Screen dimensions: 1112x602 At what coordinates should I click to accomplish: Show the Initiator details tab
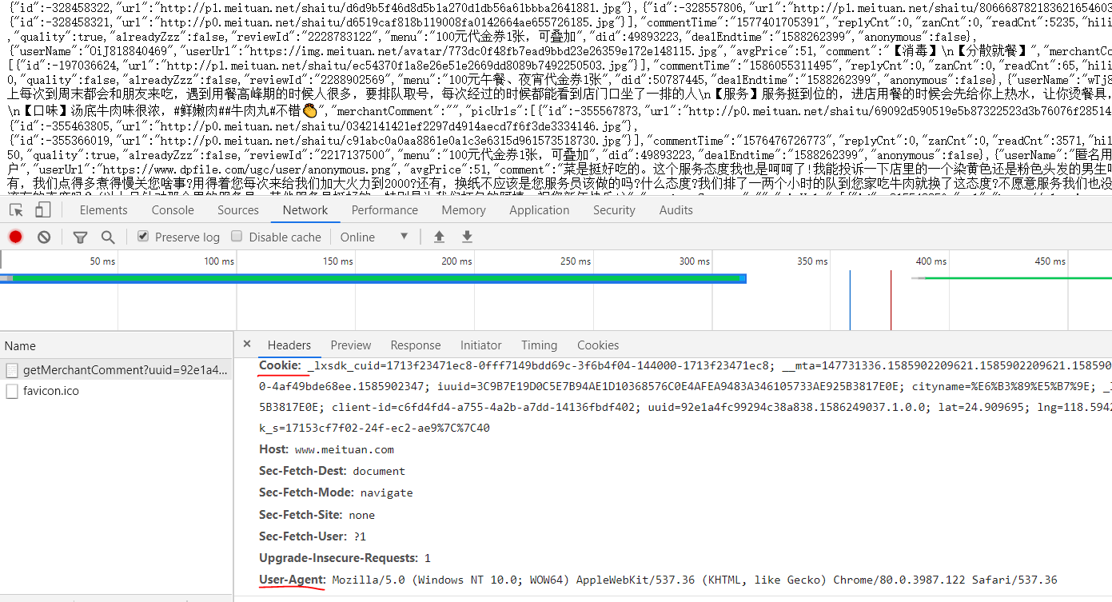[x=481, y=345]
